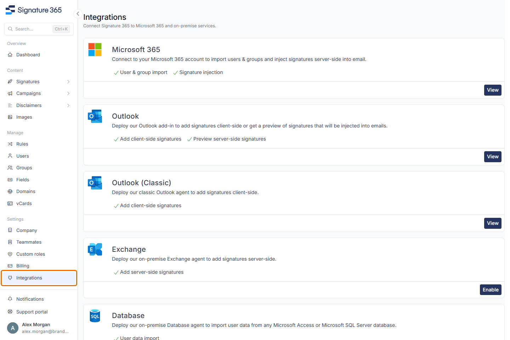Click the search magnifier icon
This screenshot has width=510, height=340.
[10, 29]
